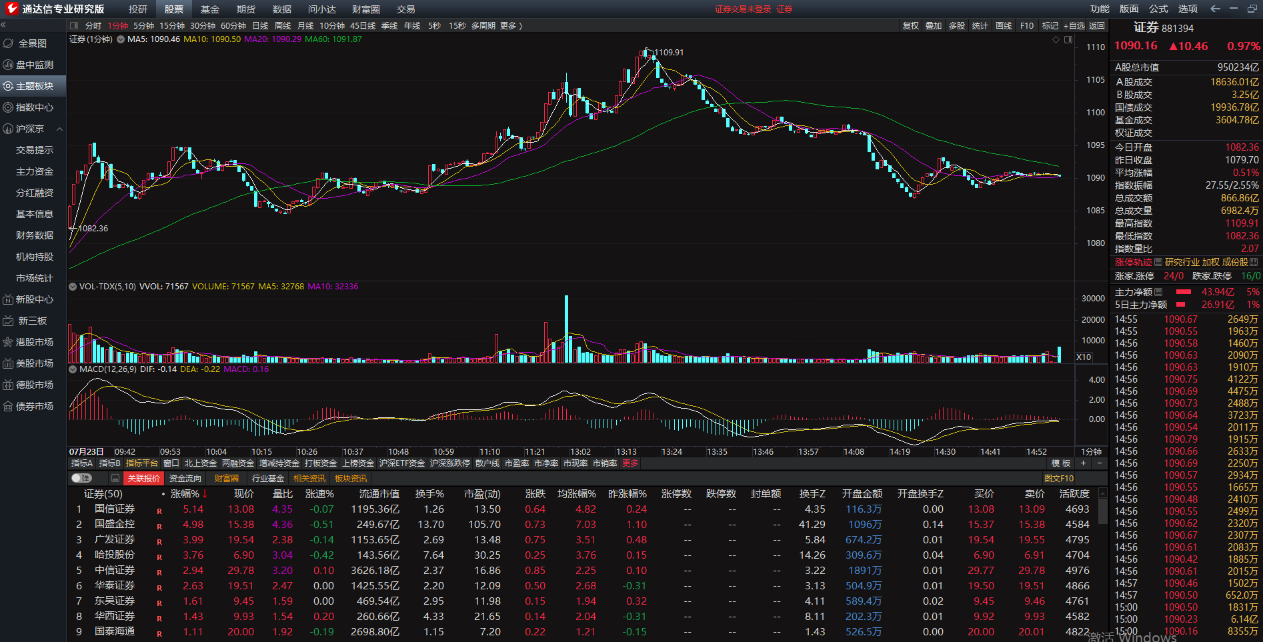Image resolution: width=1263 pixels, height=642 pixels.
Task: Expand 更多 time period options
Action: tap(511, 26)
